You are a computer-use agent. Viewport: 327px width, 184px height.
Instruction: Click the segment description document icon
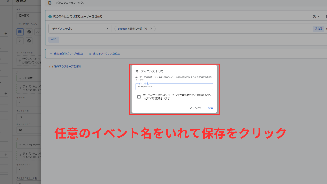(50, 3)
